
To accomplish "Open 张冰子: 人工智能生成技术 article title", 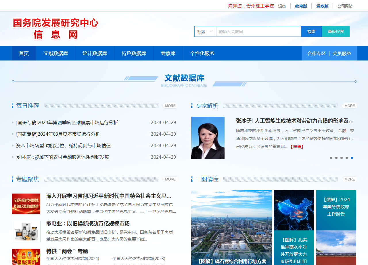I will [x=295, y=121].
